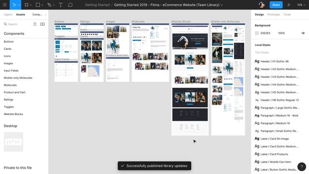Toggle background visibility eye icon
This screenshot has width=309, height=174.
[303, 33]
